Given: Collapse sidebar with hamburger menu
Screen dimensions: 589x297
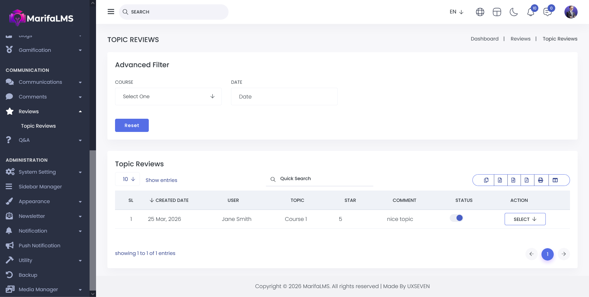Looking at the screenshot, I should pos(111,12).
